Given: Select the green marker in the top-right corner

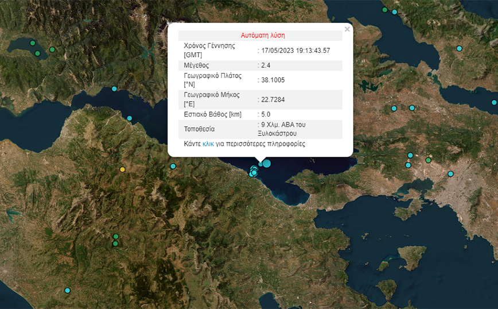Looking at the screenshot, I should 384,10.
